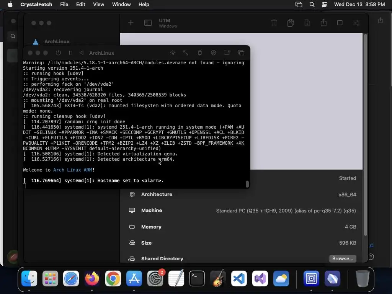Click the Started status text in UTM
The height and width of the screenshot is (294, 392).
pos(348,178)
